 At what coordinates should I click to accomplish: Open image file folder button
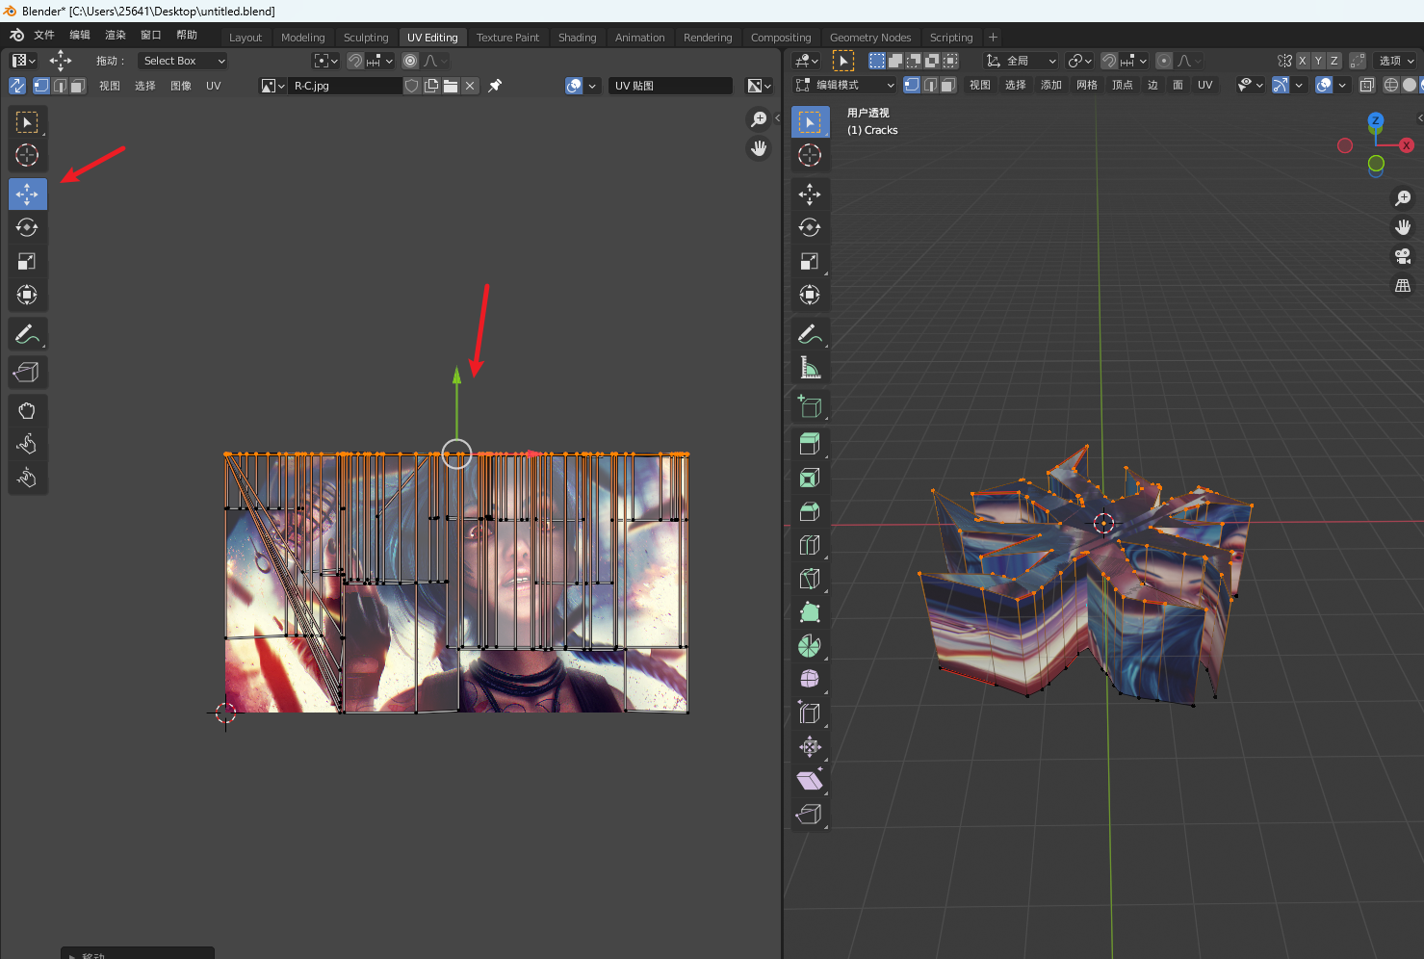(x=451, y=86)
